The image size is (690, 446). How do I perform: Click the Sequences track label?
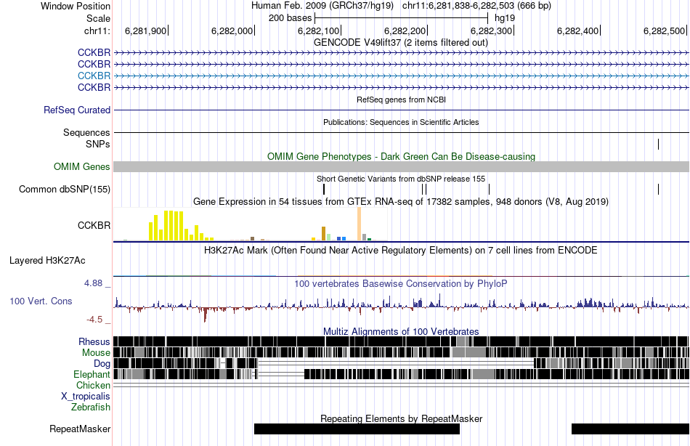(x=86, y=132)
